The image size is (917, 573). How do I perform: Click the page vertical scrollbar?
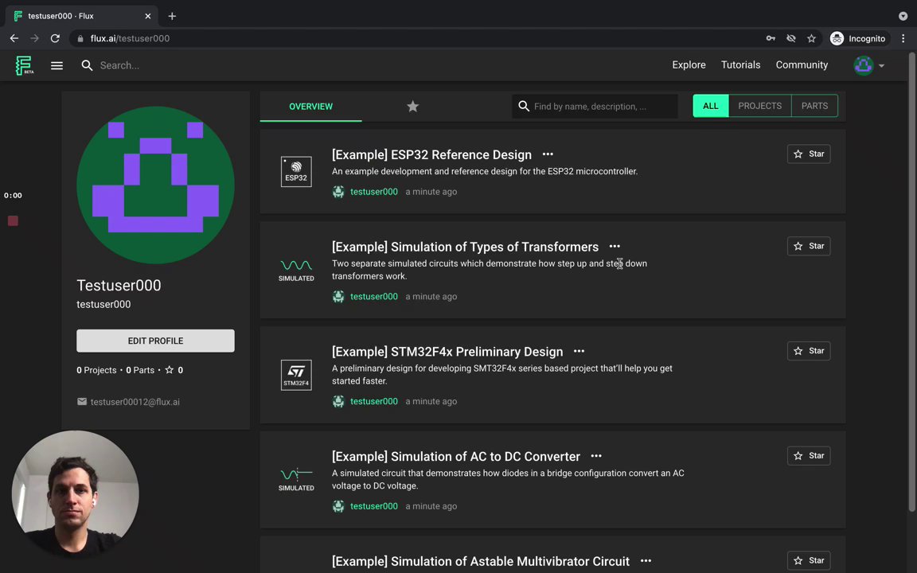coord(911,282)
